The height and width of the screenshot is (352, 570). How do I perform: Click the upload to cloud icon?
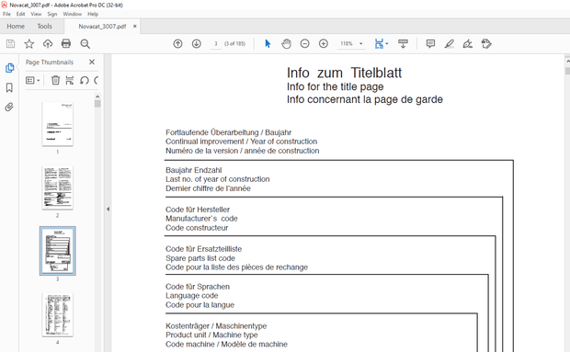(48, 44)
